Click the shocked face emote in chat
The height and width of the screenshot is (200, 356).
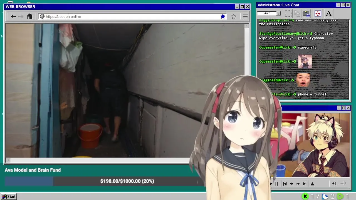(x=303, y=80)
